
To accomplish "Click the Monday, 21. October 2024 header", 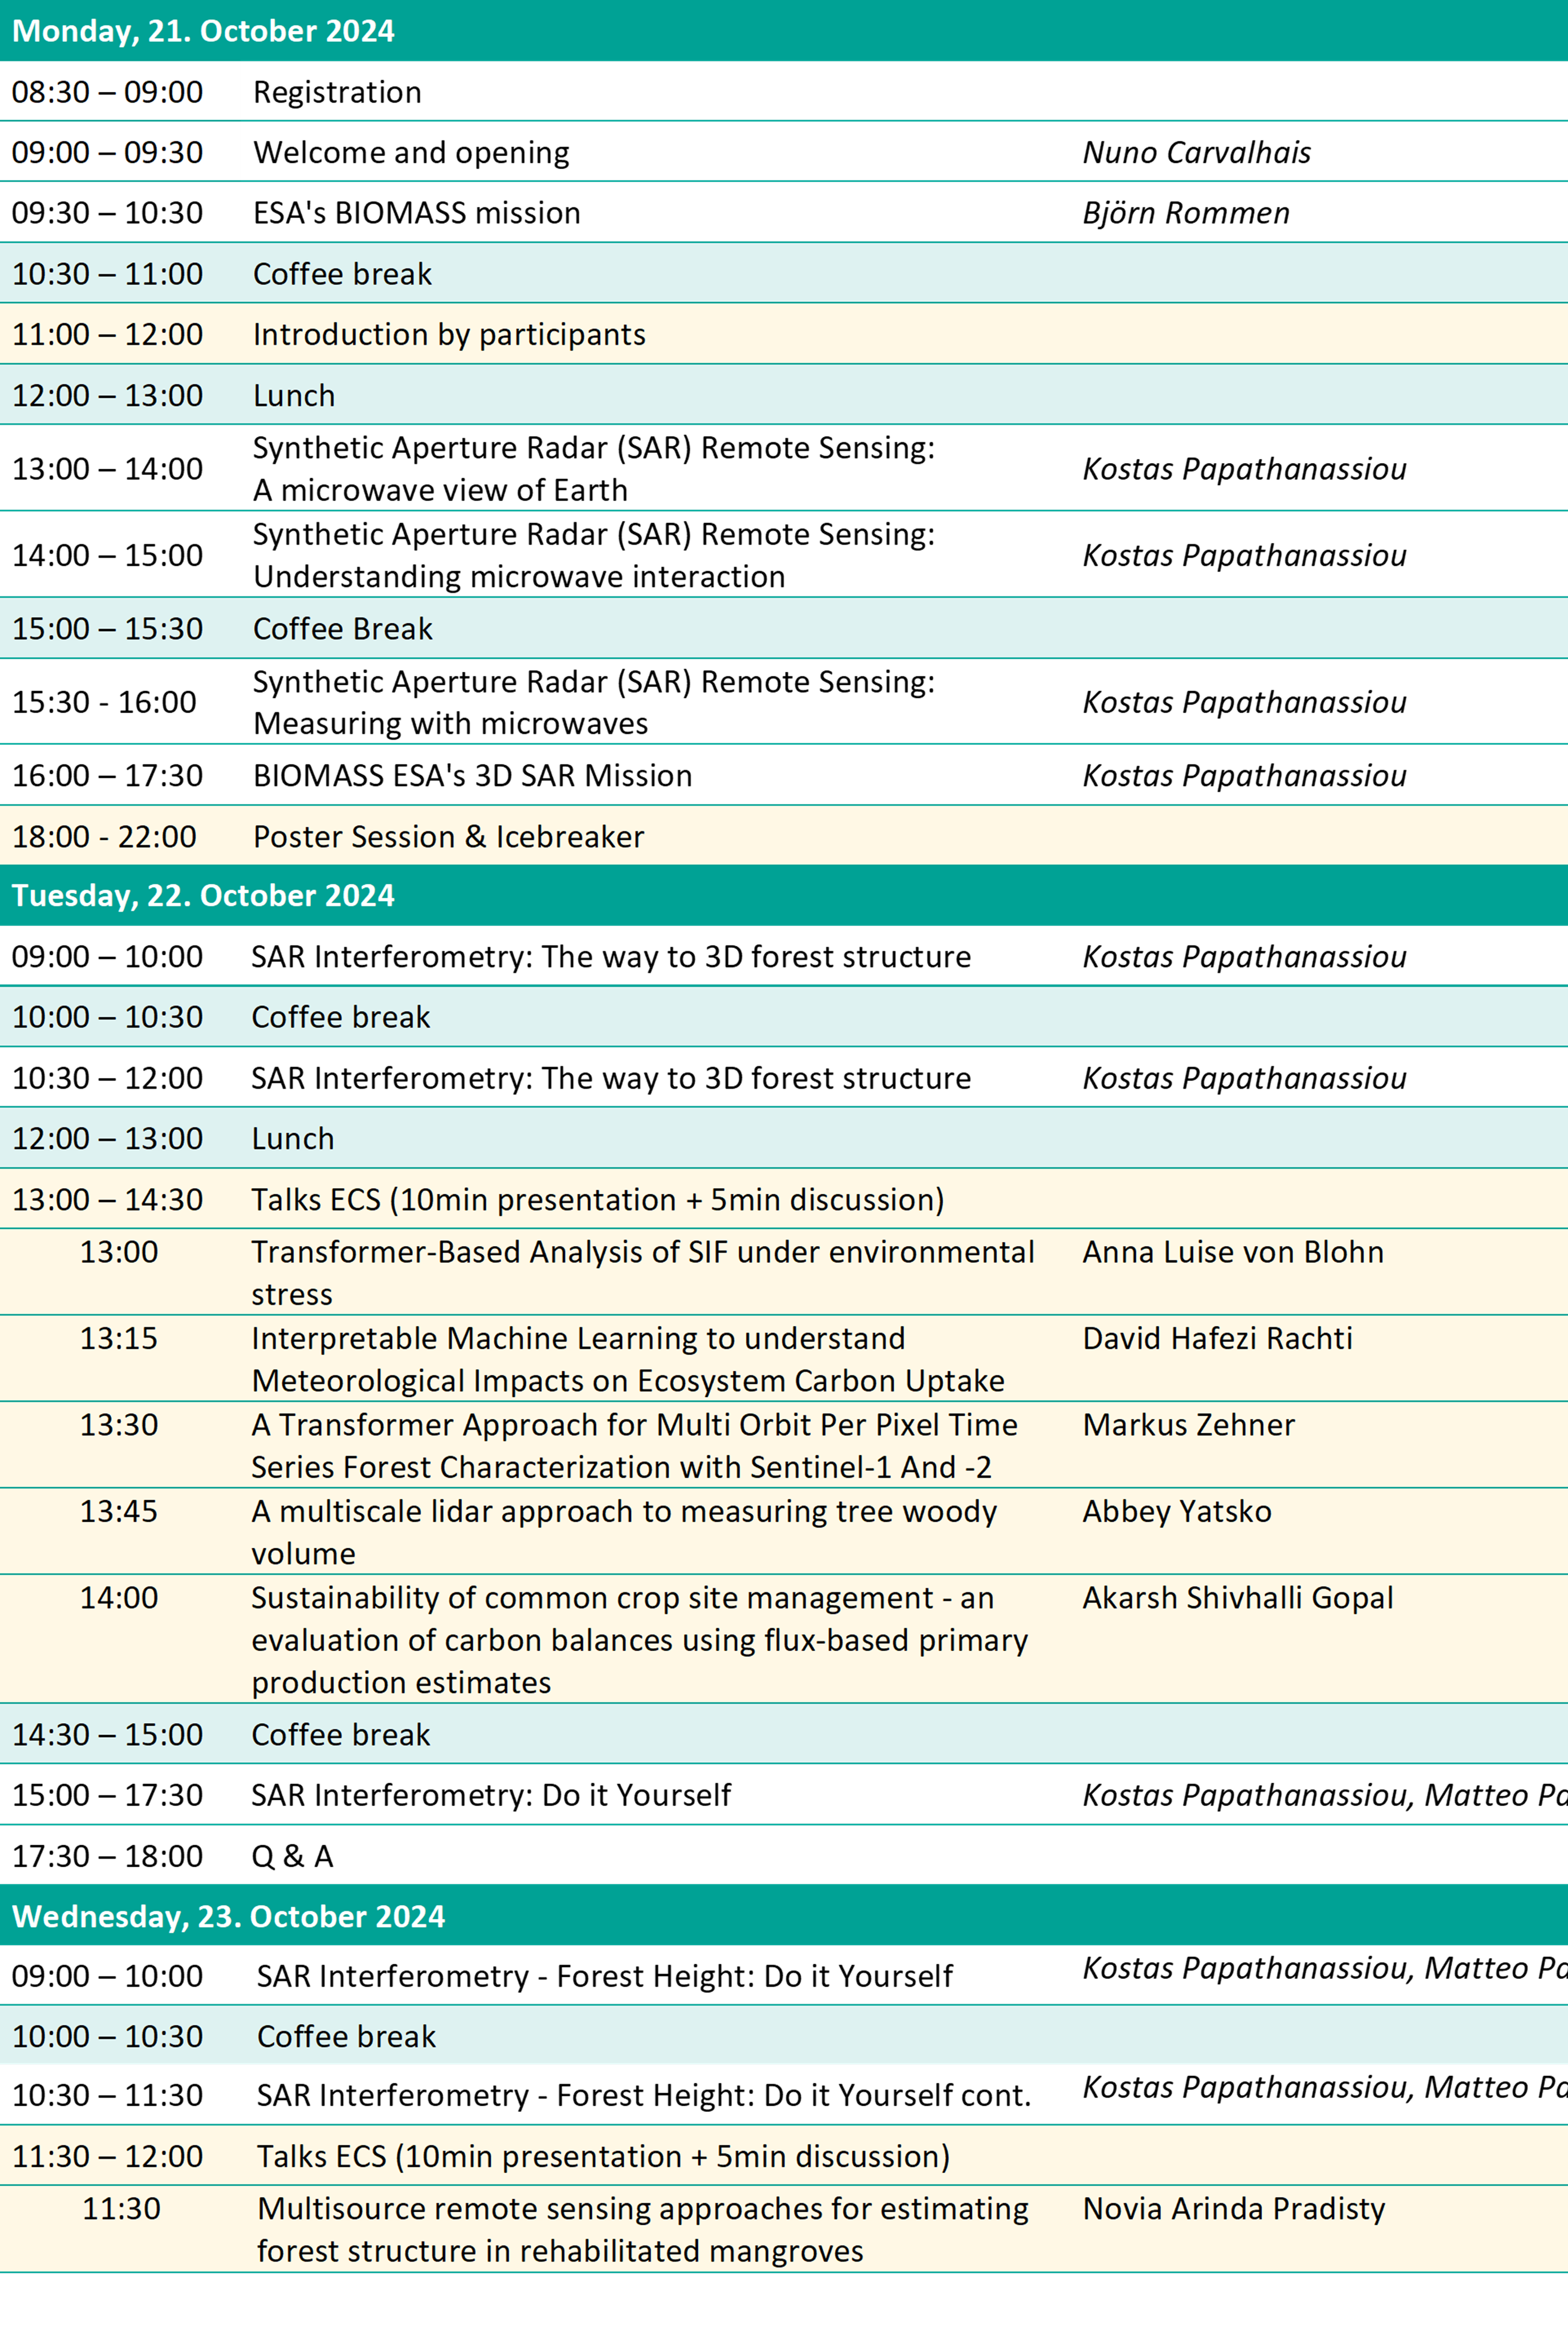I will pos(203,31).
